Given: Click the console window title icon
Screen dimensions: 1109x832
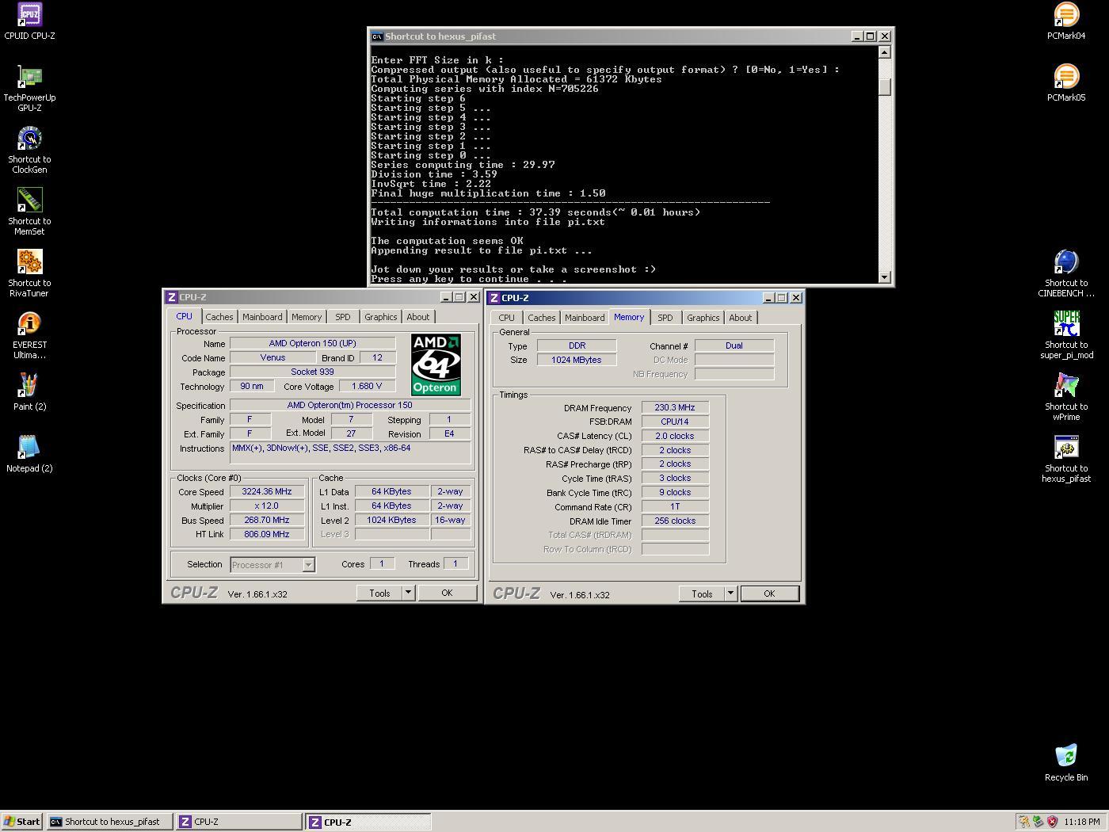Looking at the screenshot, I should [x=377, y=36].
